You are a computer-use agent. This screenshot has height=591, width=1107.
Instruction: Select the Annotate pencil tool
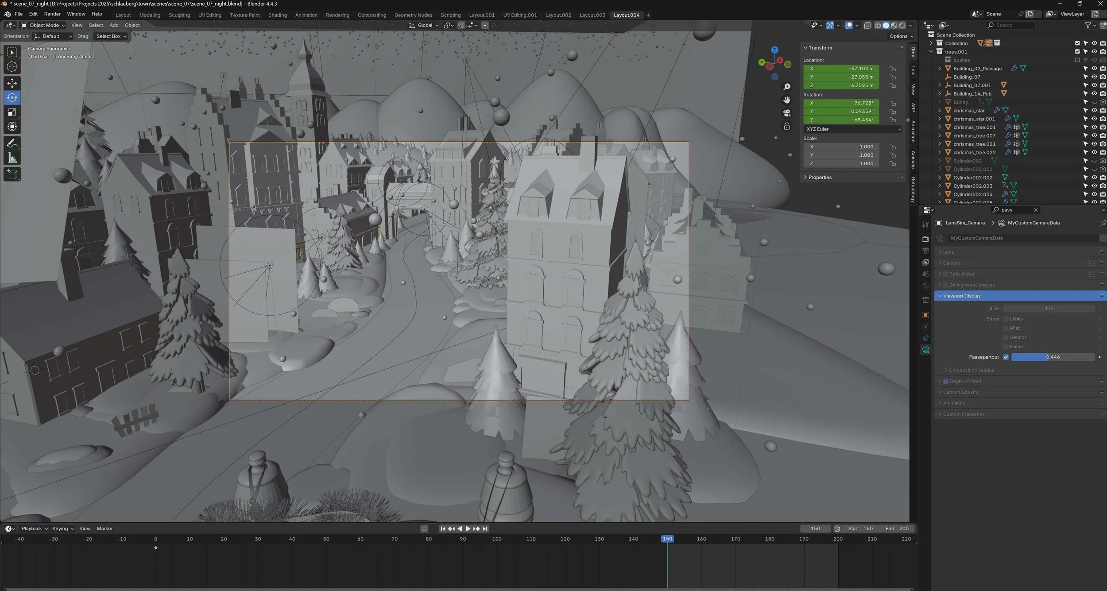click(x=12, y=143)
